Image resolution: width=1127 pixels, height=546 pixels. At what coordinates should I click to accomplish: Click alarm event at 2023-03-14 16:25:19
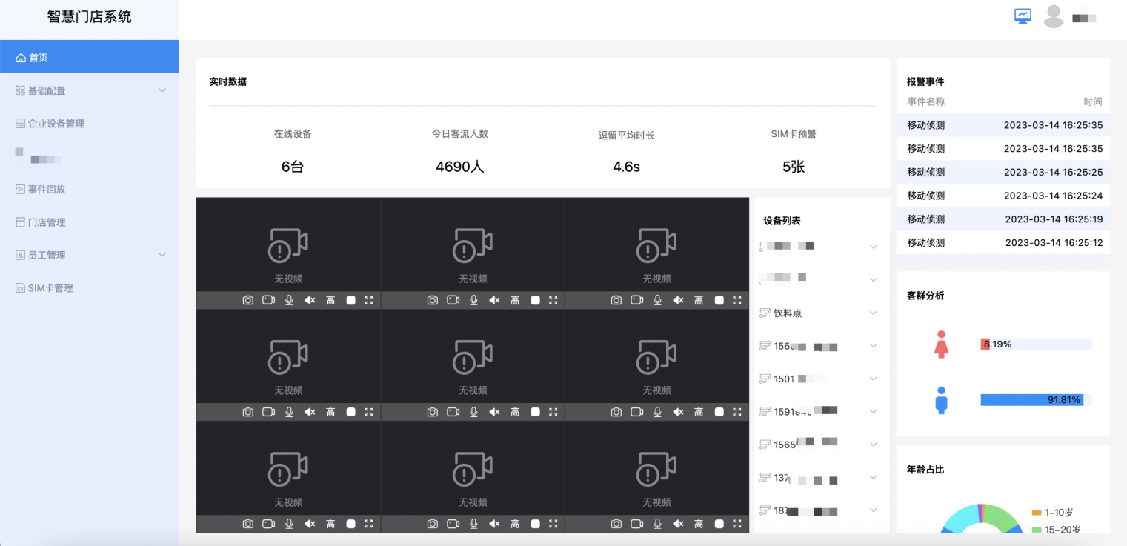1003,219
